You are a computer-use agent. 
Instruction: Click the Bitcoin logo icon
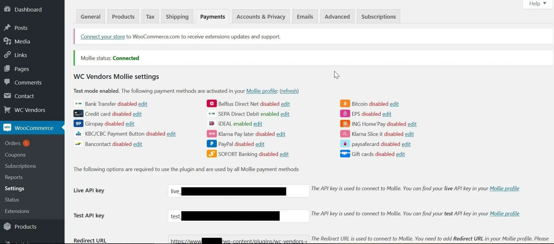coord(345,104)
